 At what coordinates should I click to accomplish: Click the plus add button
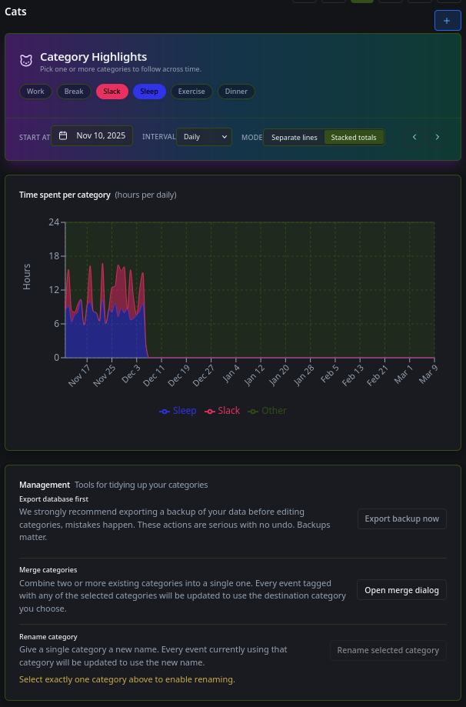[x=447, y=21]
